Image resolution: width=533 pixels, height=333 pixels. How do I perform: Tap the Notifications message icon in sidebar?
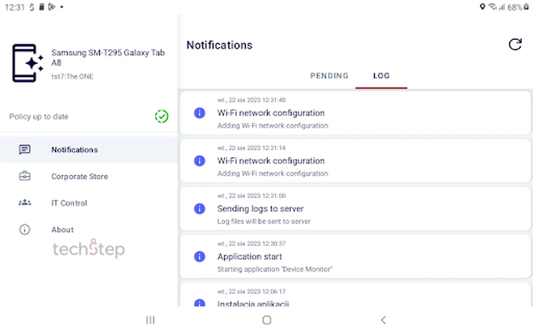click(x=25, y=149)
